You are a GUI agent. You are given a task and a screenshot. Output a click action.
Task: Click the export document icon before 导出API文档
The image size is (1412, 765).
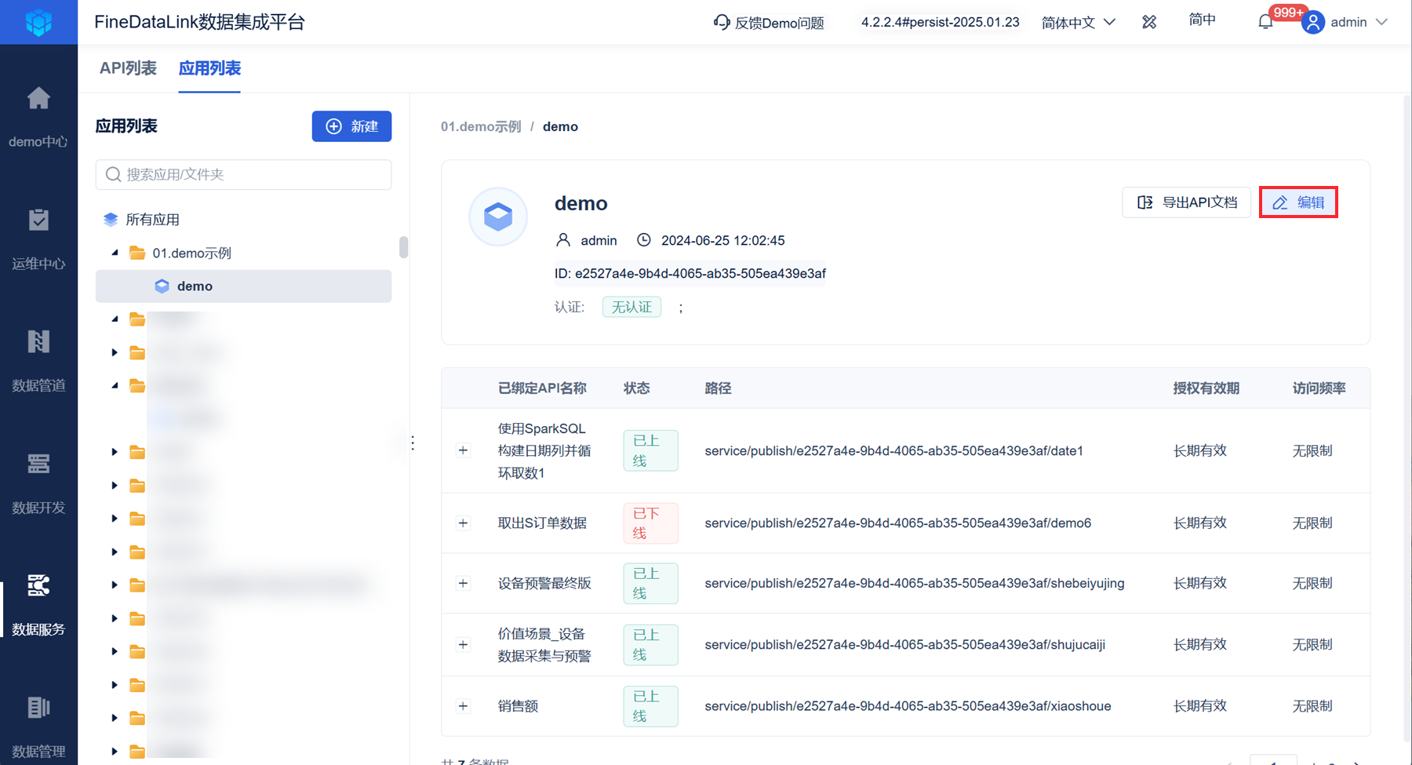(1145, 202)
